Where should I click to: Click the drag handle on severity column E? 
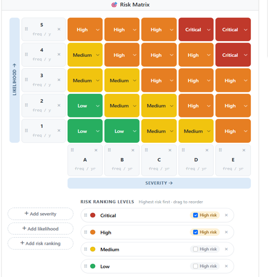[x=220, y=150]
